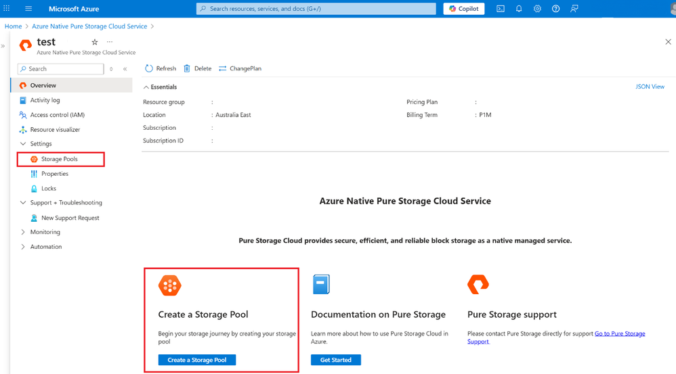Open Storage Pools in sidebar
The height and width of the screenshot is (374, 676).
[x=61, y=159]
